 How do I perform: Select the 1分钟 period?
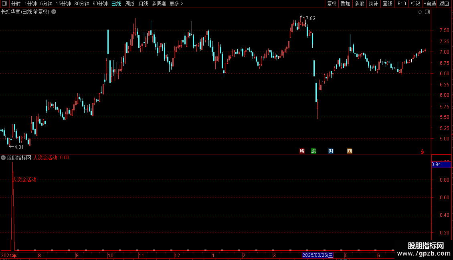[30, 4]
